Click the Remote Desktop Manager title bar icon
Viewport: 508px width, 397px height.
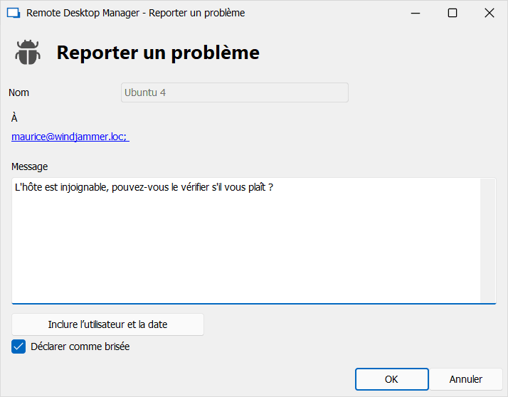pos(13,13)
